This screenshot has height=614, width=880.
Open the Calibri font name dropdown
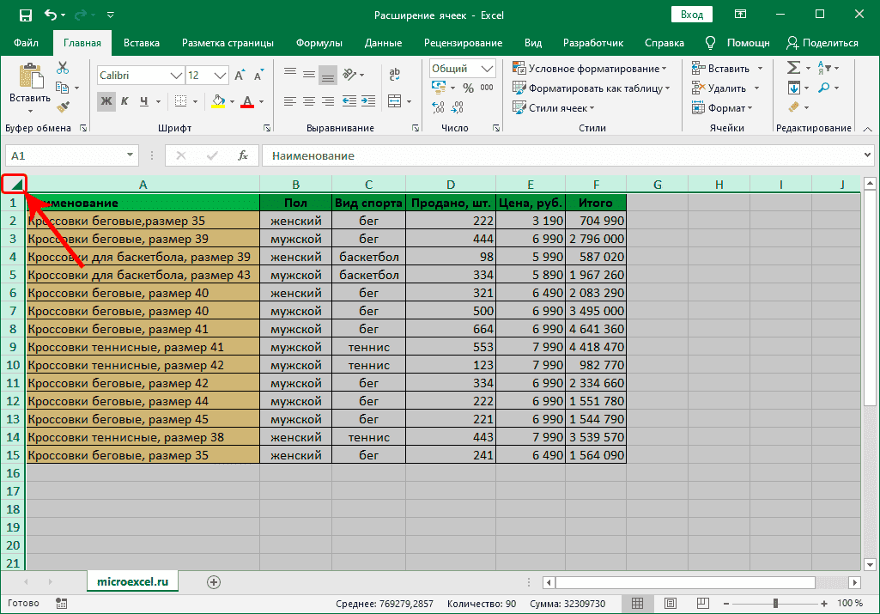(x=174, y=75)
